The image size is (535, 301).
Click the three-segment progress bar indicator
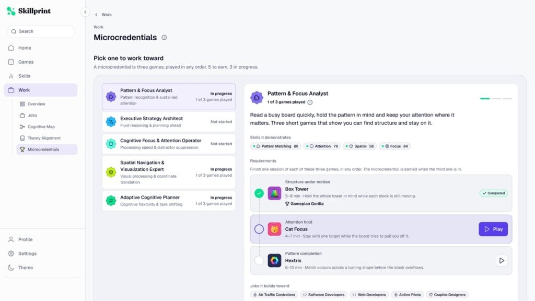(496, 99)
